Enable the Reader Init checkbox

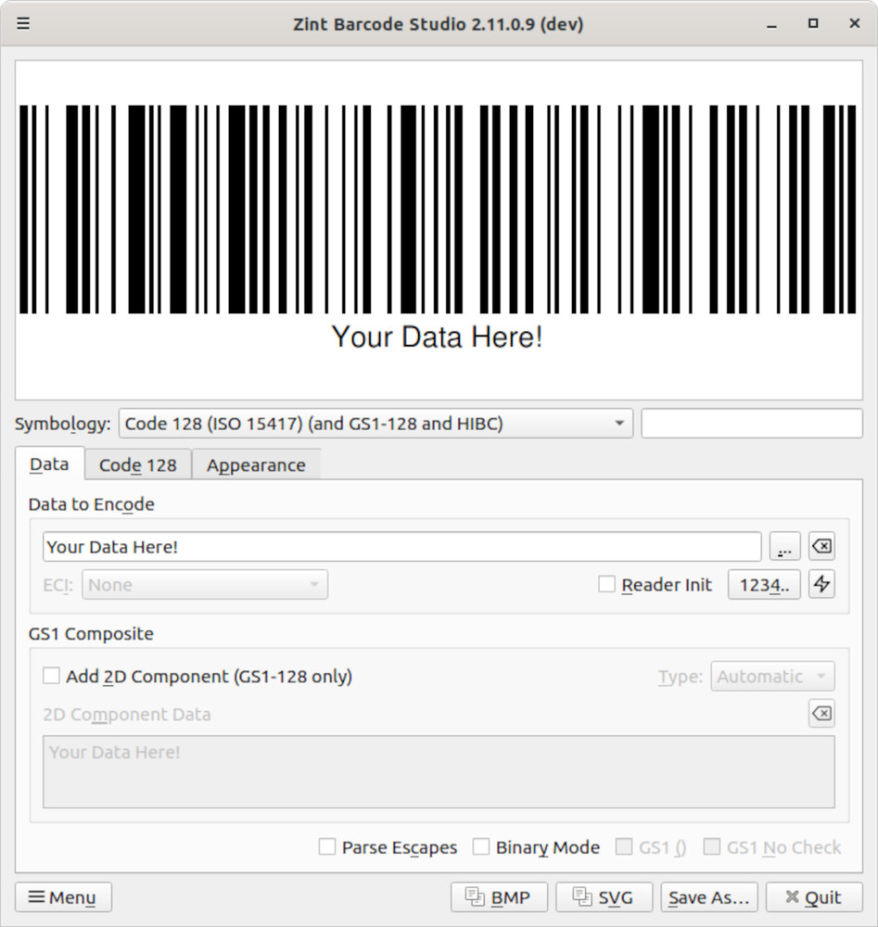607,584
